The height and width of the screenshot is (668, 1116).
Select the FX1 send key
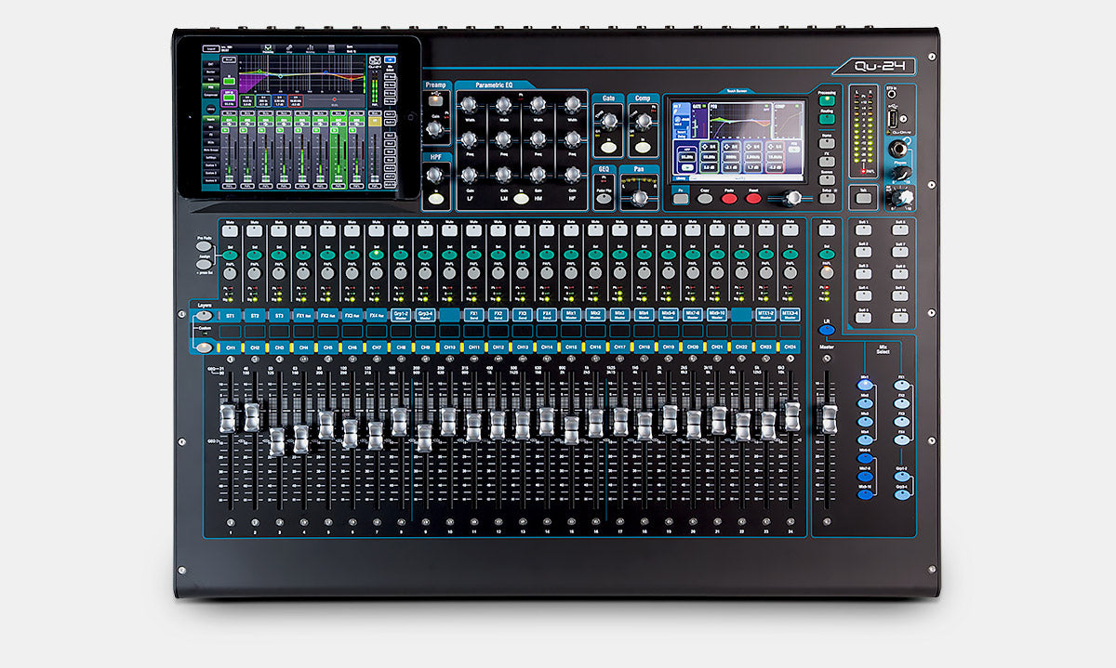[x=901, y=385]
